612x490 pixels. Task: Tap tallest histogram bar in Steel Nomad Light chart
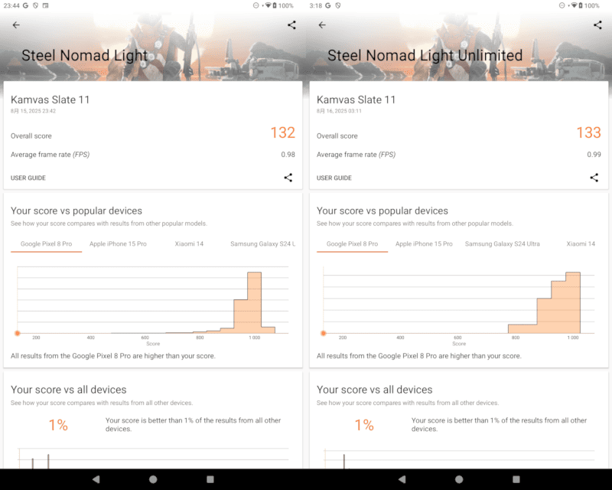[254, 302]
